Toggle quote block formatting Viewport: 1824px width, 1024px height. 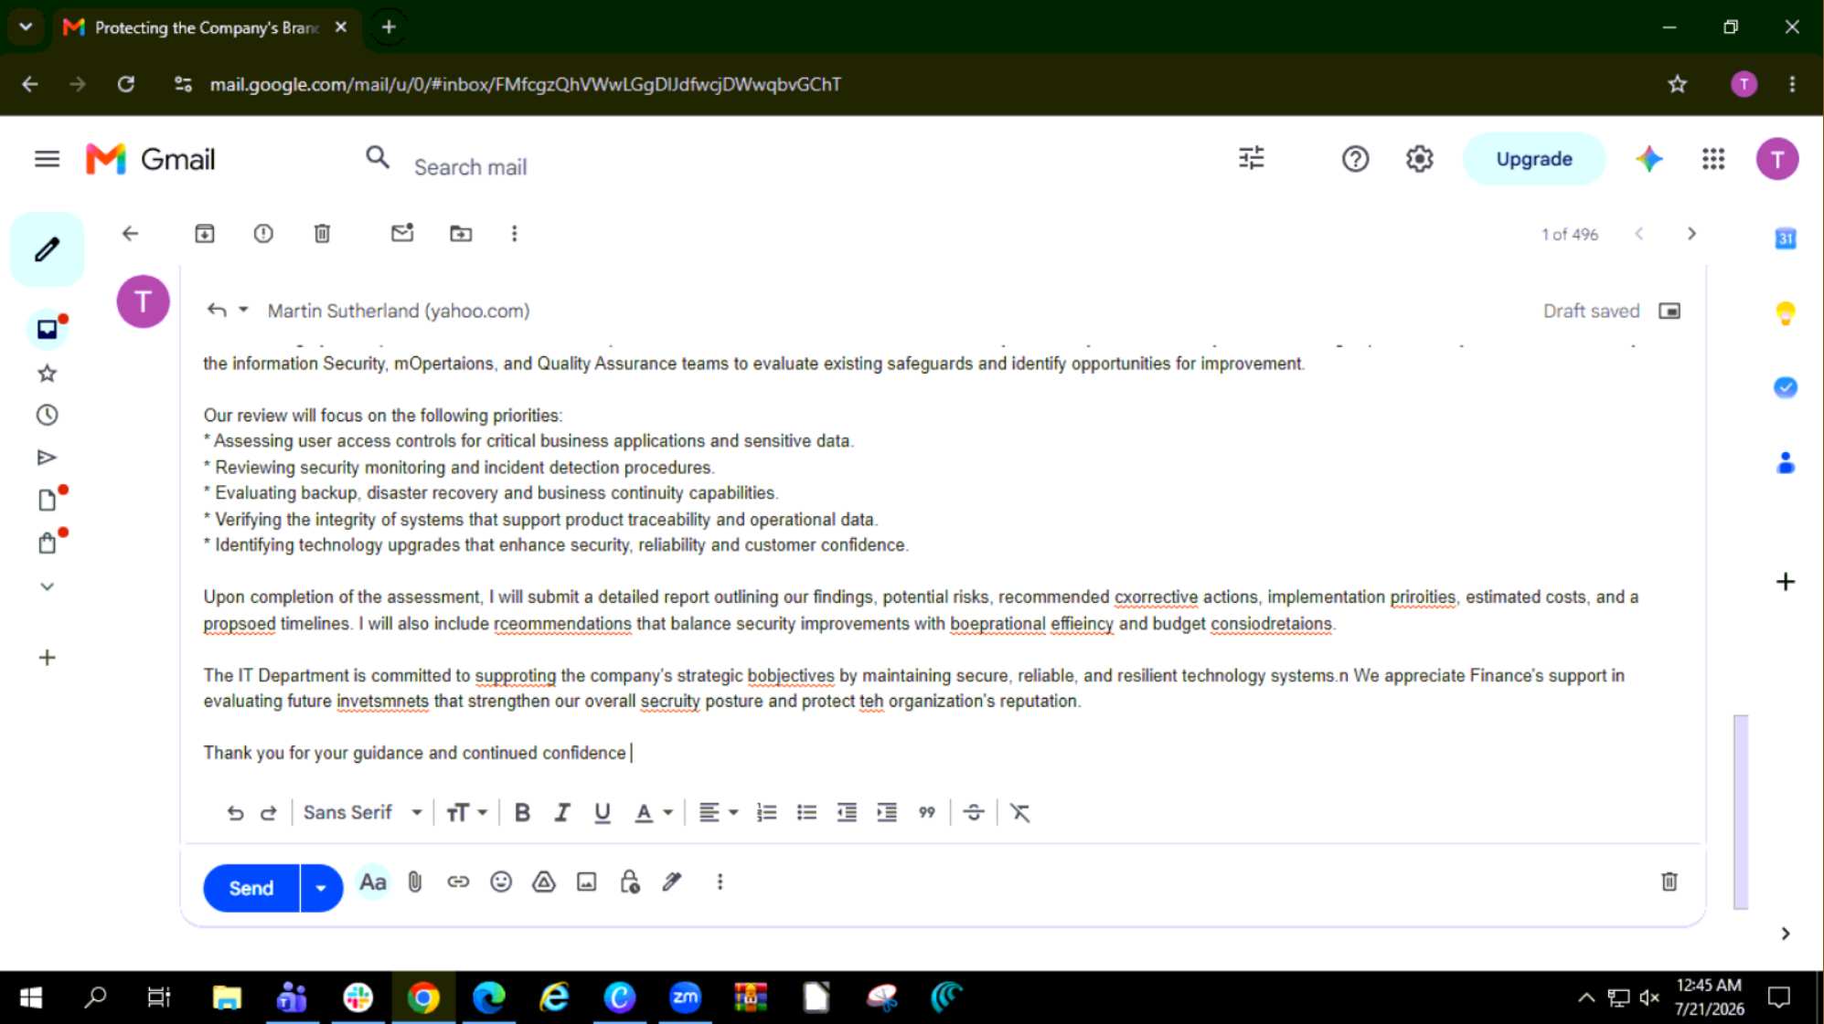coord(927,812)
